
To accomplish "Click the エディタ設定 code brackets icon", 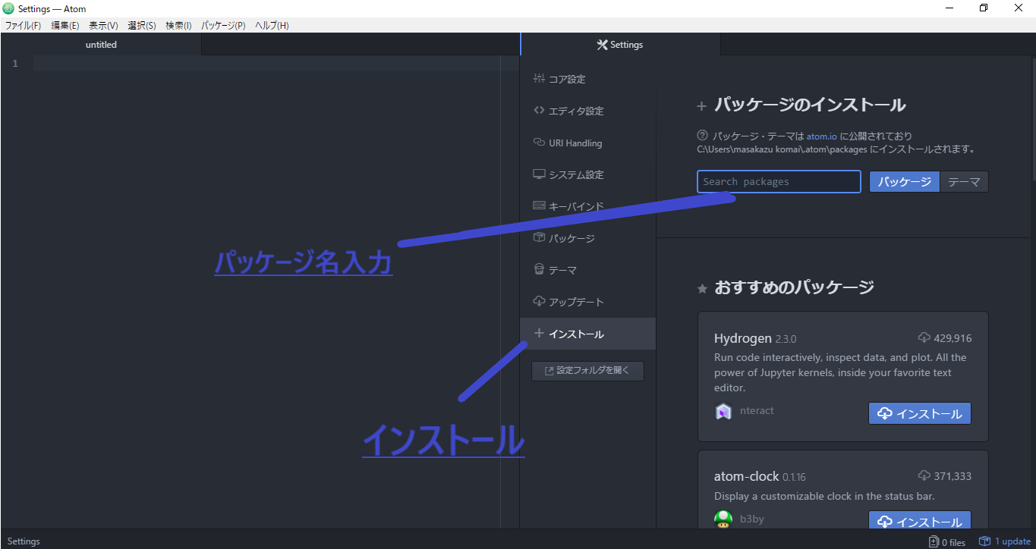I will tap(539, 110).
